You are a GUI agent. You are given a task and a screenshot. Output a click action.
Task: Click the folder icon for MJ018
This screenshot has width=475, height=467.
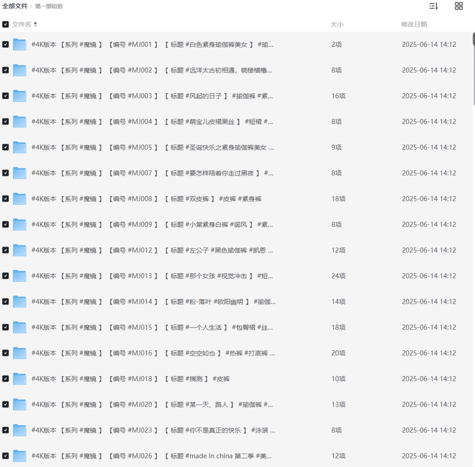point(19,378)
